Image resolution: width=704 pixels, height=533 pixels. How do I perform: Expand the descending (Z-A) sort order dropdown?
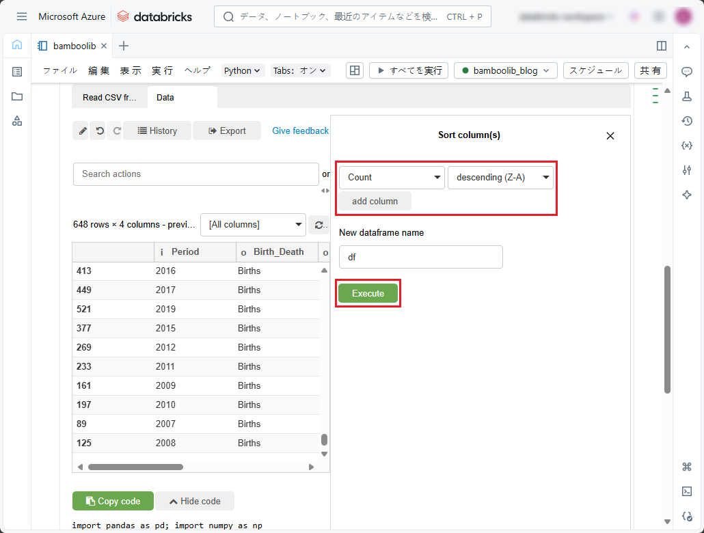[x=500, y=178]
